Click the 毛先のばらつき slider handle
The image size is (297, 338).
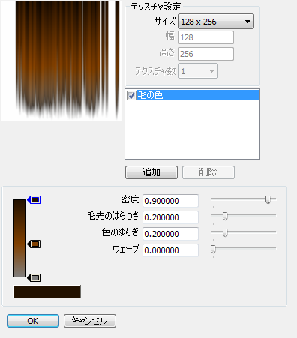tap(225, 216)
